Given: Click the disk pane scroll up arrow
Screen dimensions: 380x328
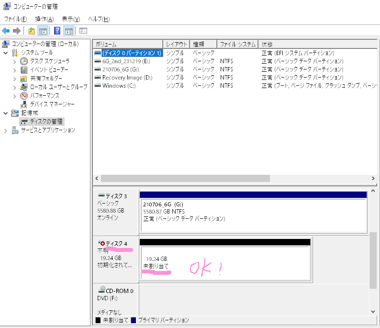Looking at the screenshot, I should (x=373, y=191).
